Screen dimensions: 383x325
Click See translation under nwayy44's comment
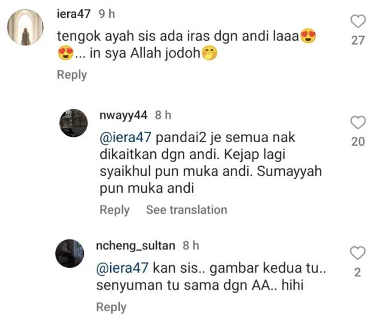tap(186, 210)
